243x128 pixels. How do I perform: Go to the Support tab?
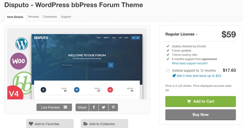[x=66, y=17]
